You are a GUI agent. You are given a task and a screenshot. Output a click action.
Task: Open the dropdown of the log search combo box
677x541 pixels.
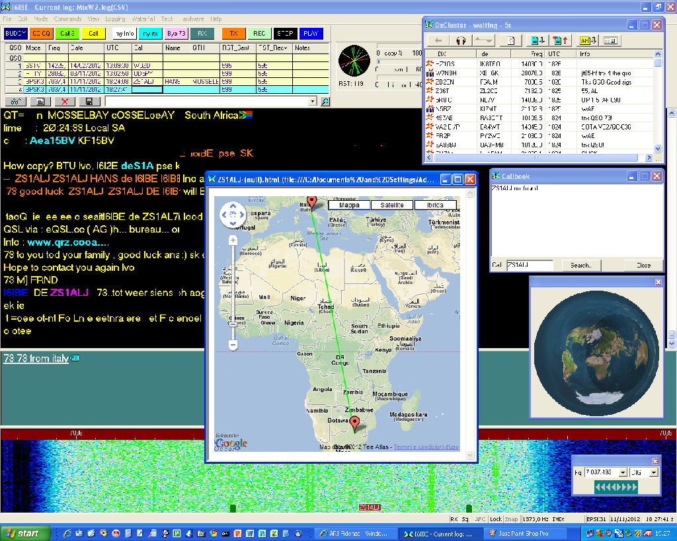pyautogui.click(x=313, y=101)
